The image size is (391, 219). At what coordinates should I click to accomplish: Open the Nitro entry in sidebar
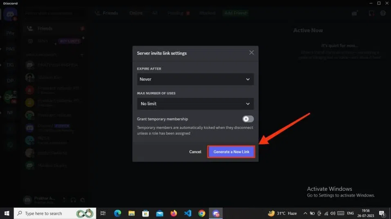[x=55, y=41]
